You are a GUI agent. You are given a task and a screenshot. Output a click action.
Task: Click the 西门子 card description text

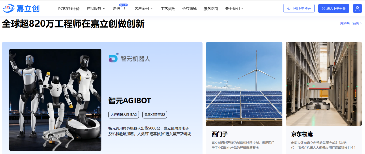pyautogui.click(x=243, y=145)
